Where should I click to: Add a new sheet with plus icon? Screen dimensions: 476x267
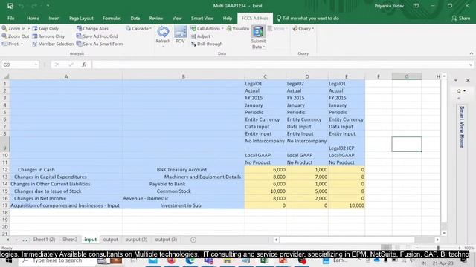pos(193,240)
